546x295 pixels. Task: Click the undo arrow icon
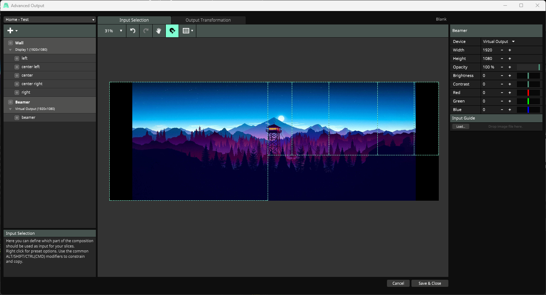pos(133,31)
